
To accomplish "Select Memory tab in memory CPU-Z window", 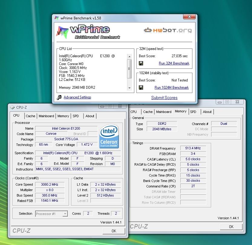I will 181,111.
